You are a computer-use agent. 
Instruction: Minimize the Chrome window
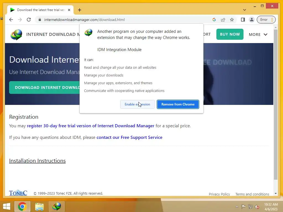point(255,6)
